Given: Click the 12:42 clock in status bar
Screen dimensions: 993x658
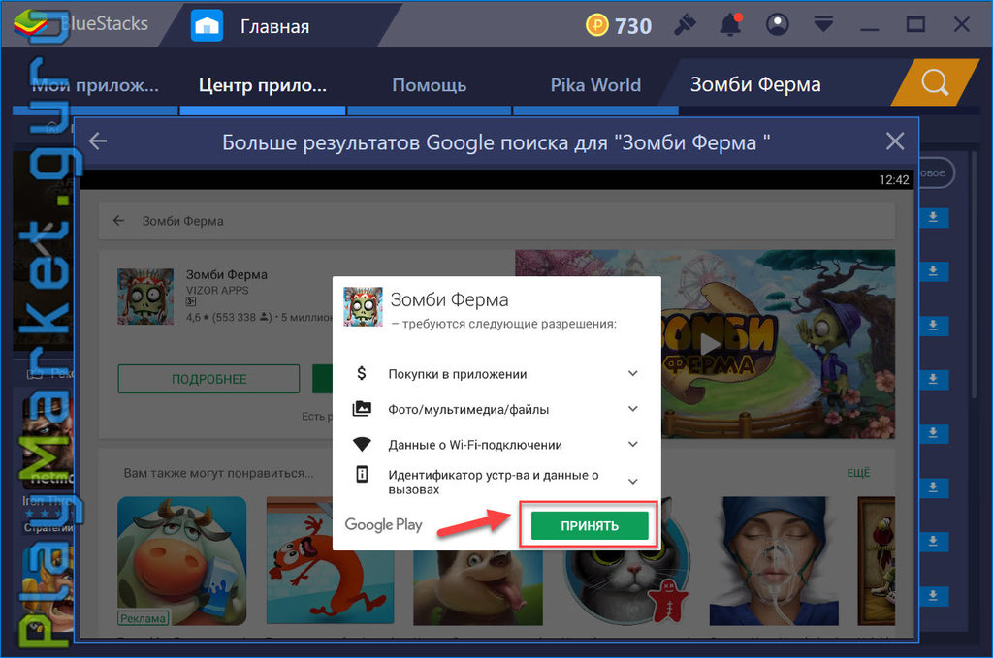Looking at the screenshot, I should 893,179.
